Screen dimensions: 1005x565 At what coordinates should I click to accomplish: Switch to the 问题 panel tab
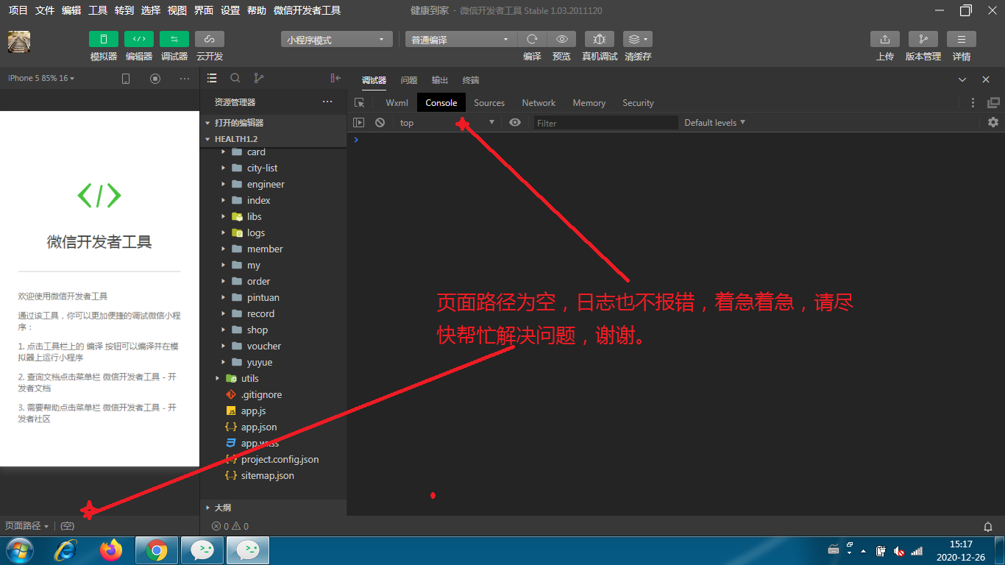pos(409,80)
